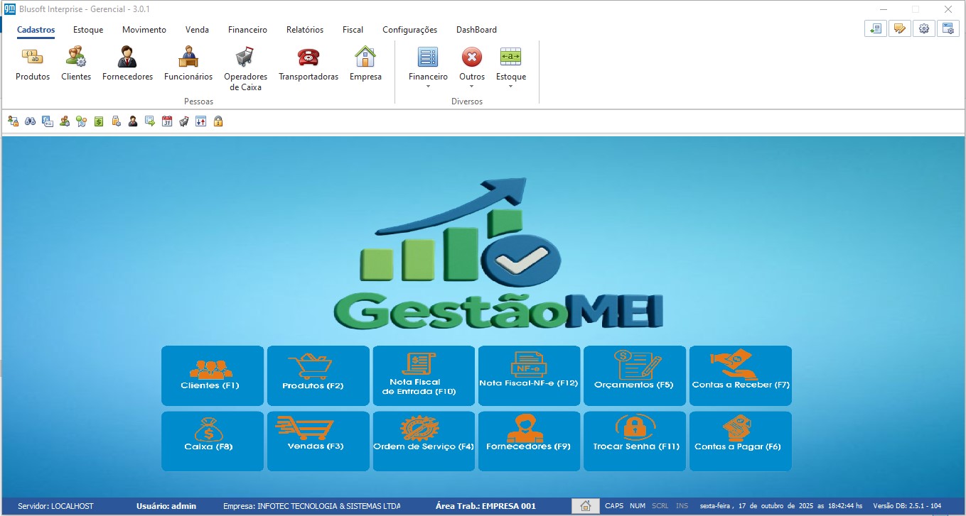Viewport: 966px width, 516px height.
Task: Click the speech bubble pencil icon at top right
Action: (899, 28)
